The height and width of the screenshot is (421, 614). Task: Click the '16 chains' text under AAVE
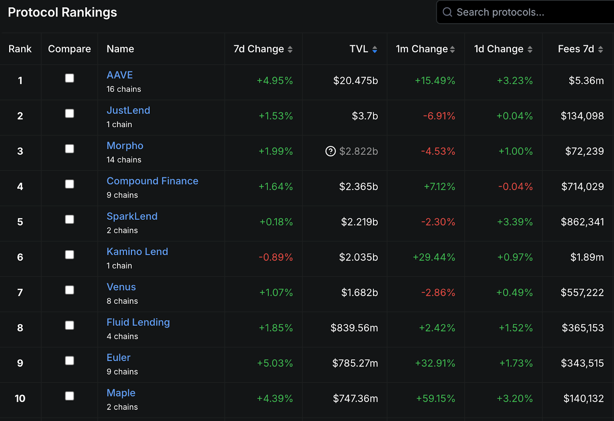[124, 89]
